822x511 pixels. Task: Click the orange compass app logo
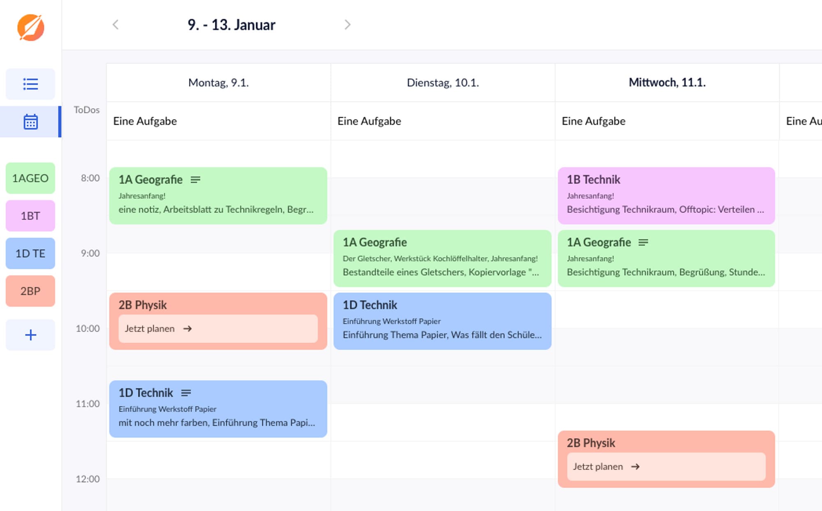(x=30, y=28)
